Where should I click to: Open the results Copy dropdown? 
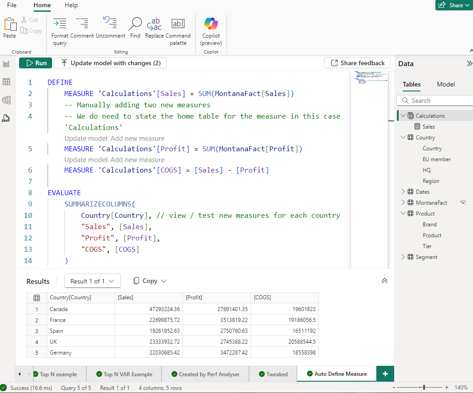pyautogui.click(x=150, y=281)
